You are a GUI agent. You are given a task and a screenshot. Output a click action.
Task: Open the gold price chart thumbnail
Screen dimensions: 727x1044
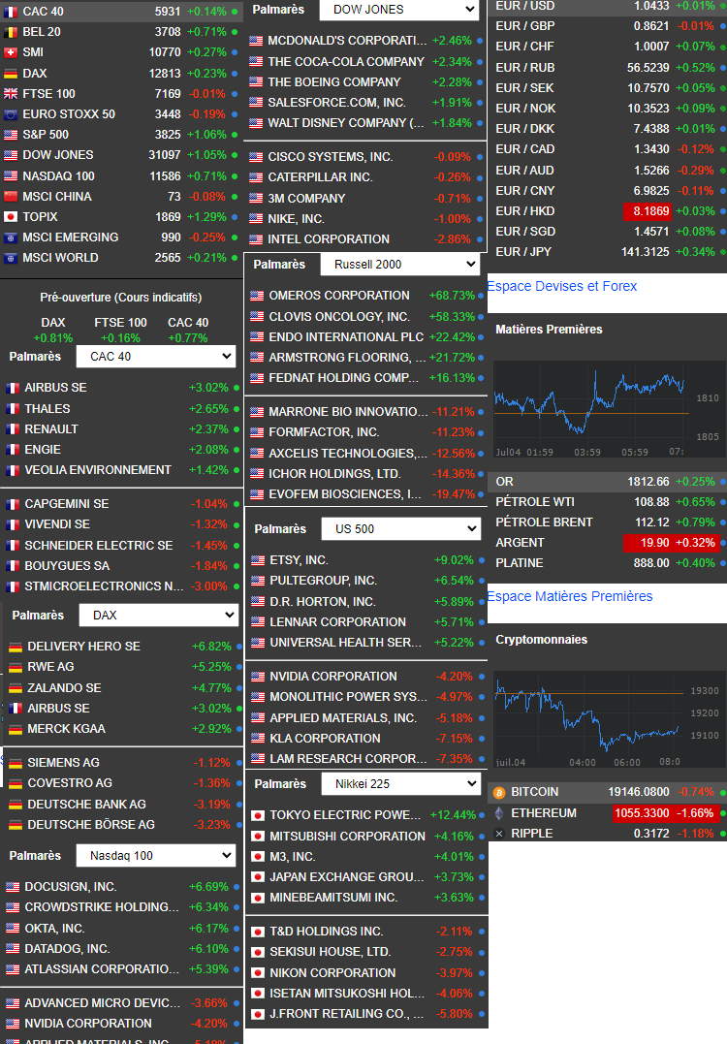tap(609, 409)
